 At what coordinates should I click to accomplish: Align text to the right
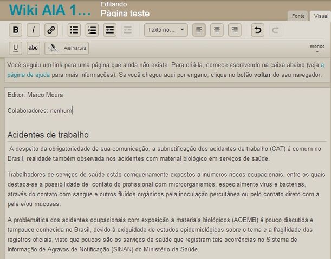(235, 30)
